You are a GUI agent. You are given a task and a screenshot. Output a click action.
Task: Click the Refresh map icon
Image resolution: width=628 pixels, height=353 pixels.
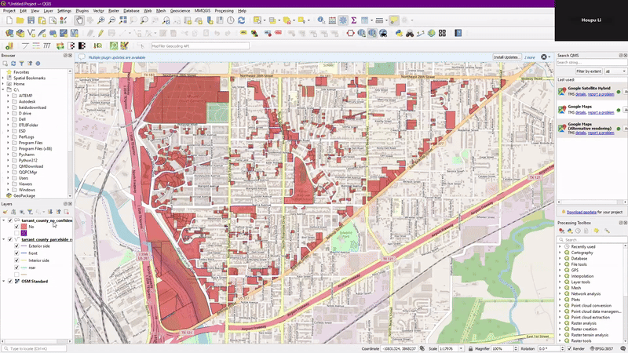click(242, 20)
